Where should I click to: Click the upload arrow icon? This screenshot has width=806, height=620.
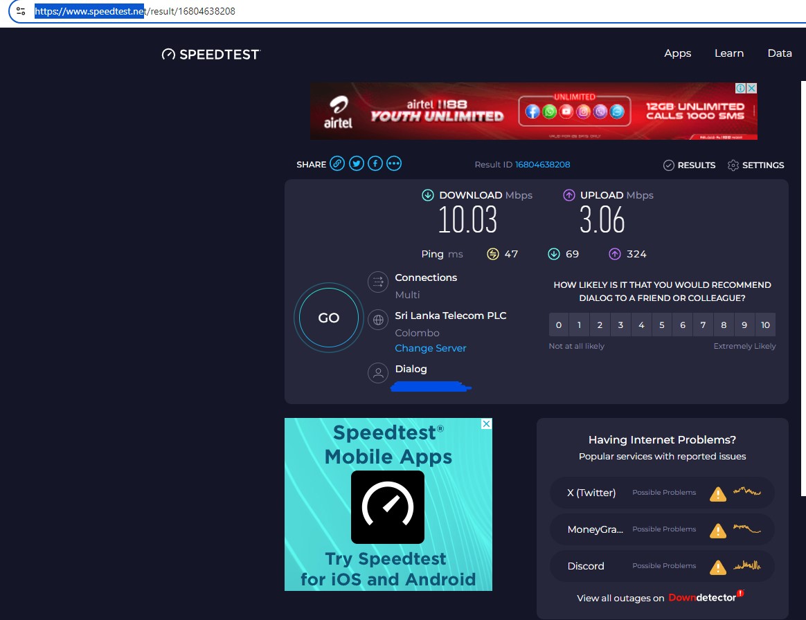pyautogui.click(x=568, y=195)
